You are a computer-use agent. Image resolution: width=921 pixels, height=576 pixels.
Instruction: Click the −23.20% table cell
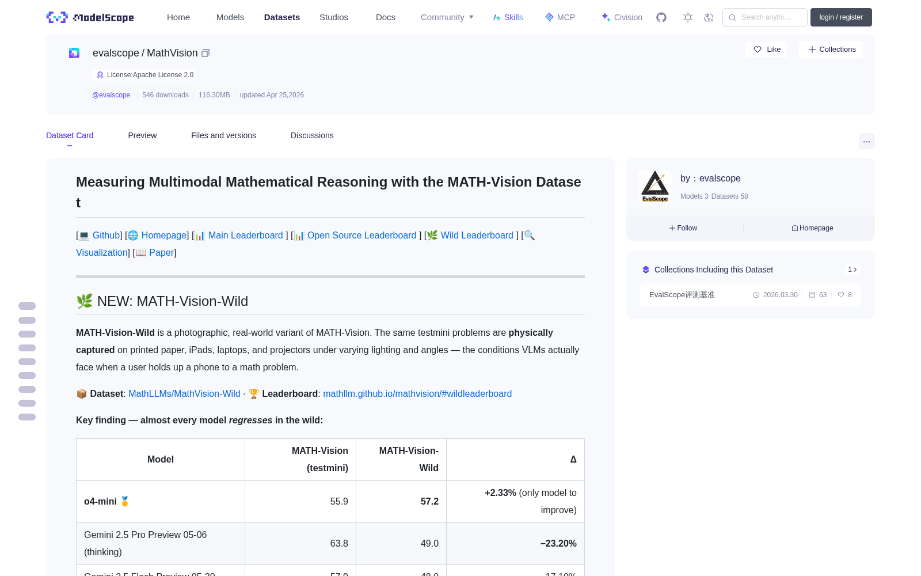[515, 544]
